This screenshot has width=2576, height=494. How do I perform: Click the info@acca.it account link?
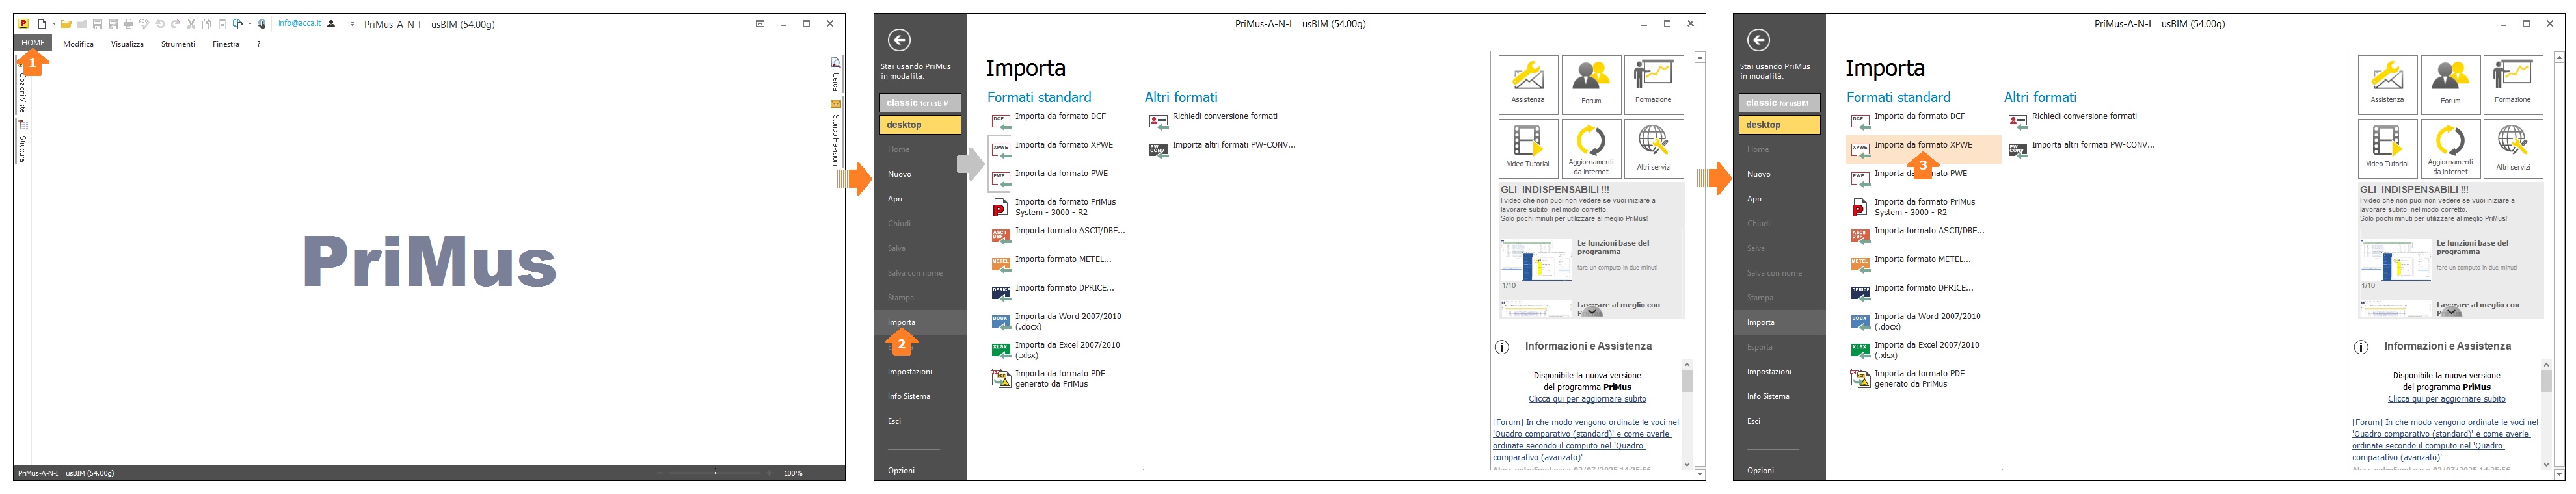(x=300, y=24)
